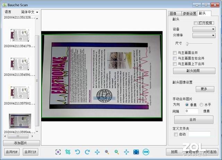Screen dimensions: 222x160
Task: Select file name 20200421359544...
Action: click(x=19, y=132)
